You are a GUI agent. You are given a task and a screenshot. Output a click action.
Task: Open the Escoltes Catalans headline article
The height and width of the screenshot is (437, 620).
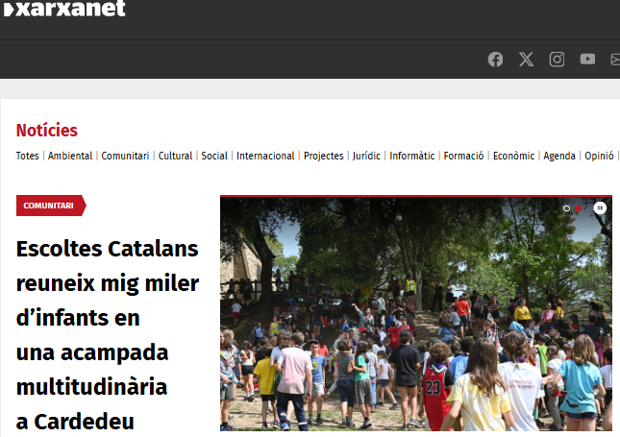(108, 335)
